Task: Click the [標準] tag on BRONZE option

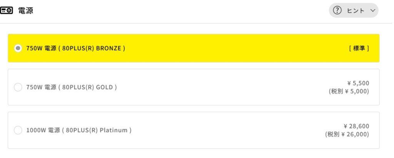Action: point(359,48)
